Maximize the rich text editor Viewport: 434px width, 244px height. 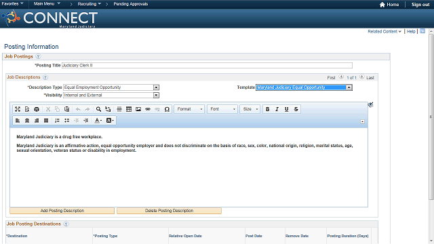[x=18, y=109]
